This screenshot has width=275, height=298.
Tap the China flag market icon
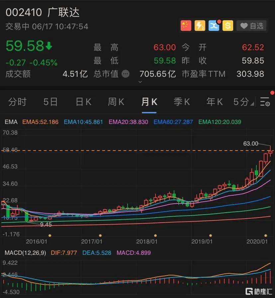pos(186,26)
